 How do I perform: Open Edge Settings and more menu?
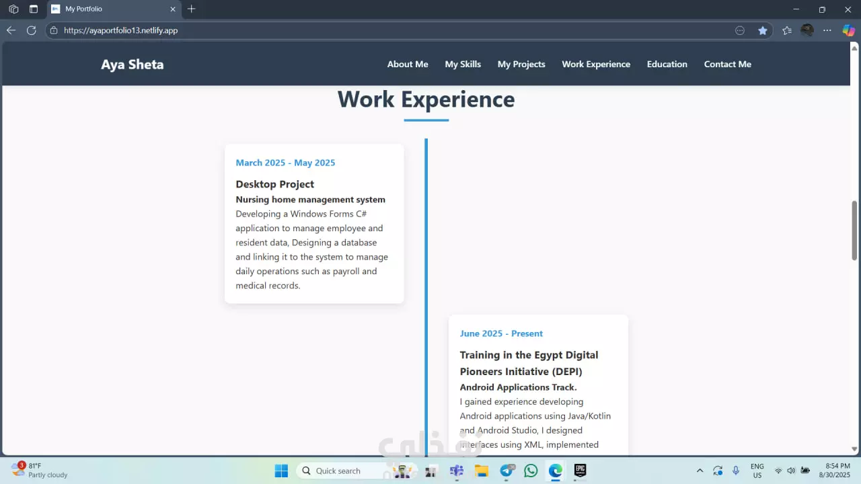tap(827, 30)
